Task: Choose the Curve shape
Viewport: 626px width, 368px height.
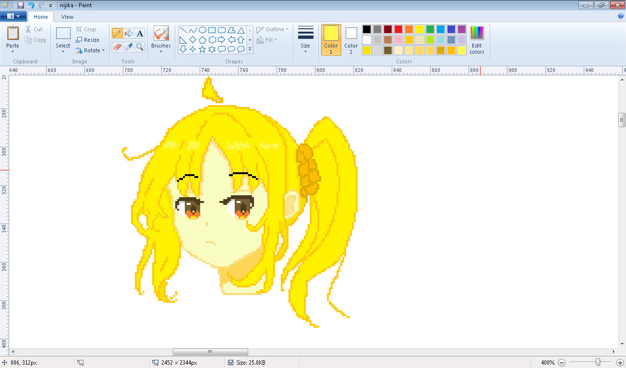Action: [193, 30]
